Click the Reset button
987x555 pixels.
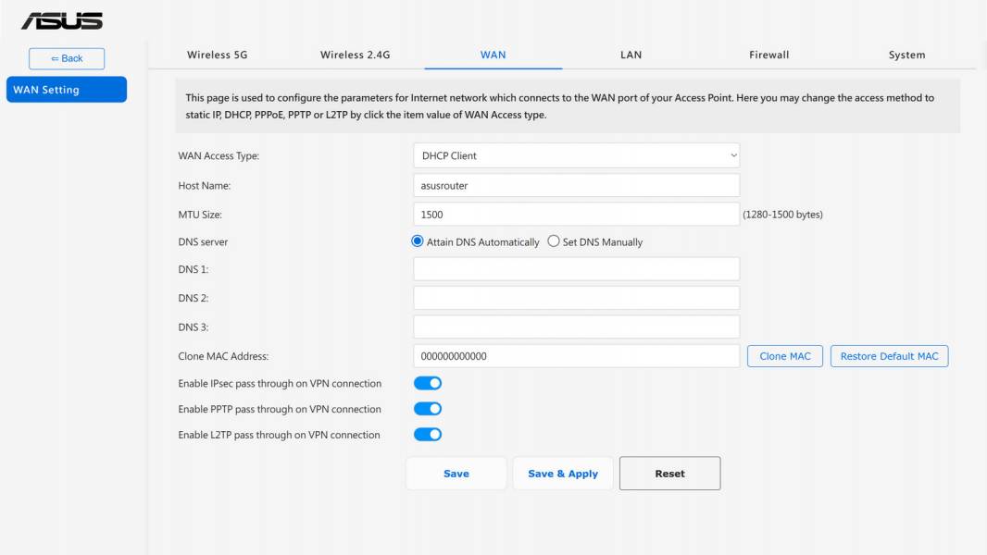point(669,474)
